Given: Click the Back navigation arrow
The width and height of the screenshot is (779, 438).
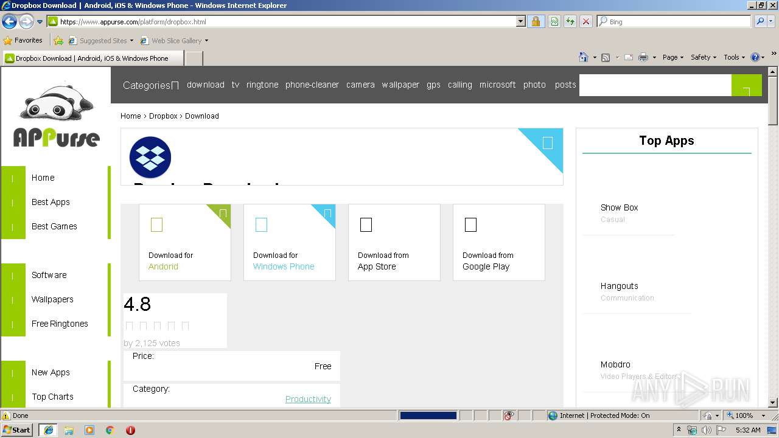Looking at the screenshot, I should (x=9, y=22).
